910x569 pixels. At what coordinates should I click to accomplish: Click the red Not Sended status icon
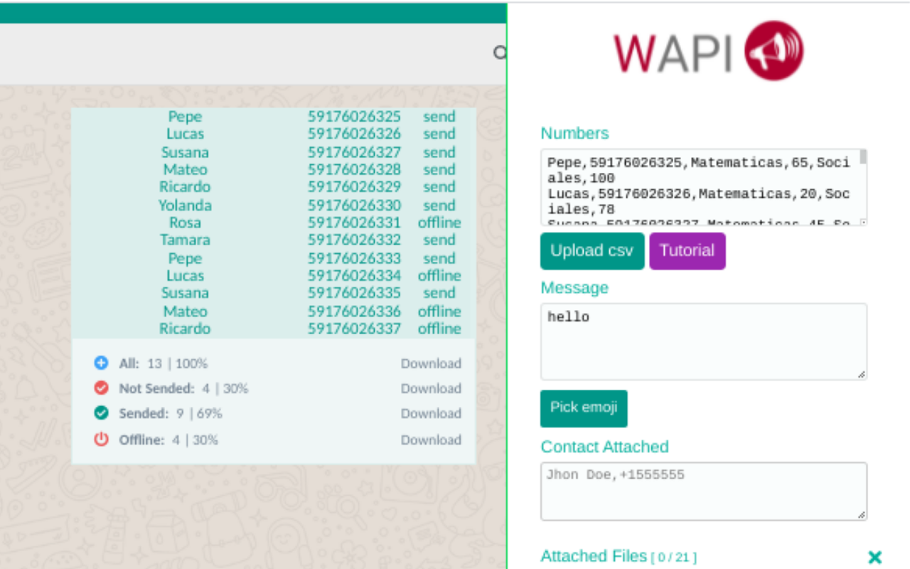tap(101, 388)
